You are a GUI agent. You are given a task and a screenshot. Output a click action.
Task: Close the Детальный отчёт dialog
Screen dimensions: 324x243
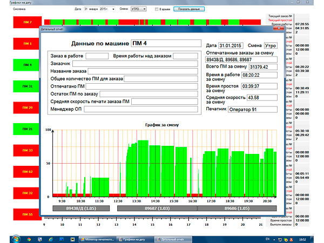tap(280, 28)
